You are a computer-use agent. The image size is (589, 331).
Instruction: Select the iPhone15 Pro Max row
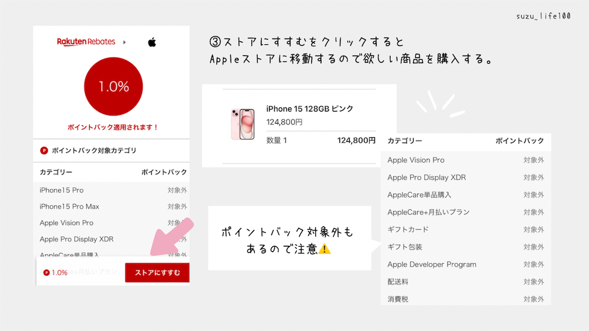[113, 206]
